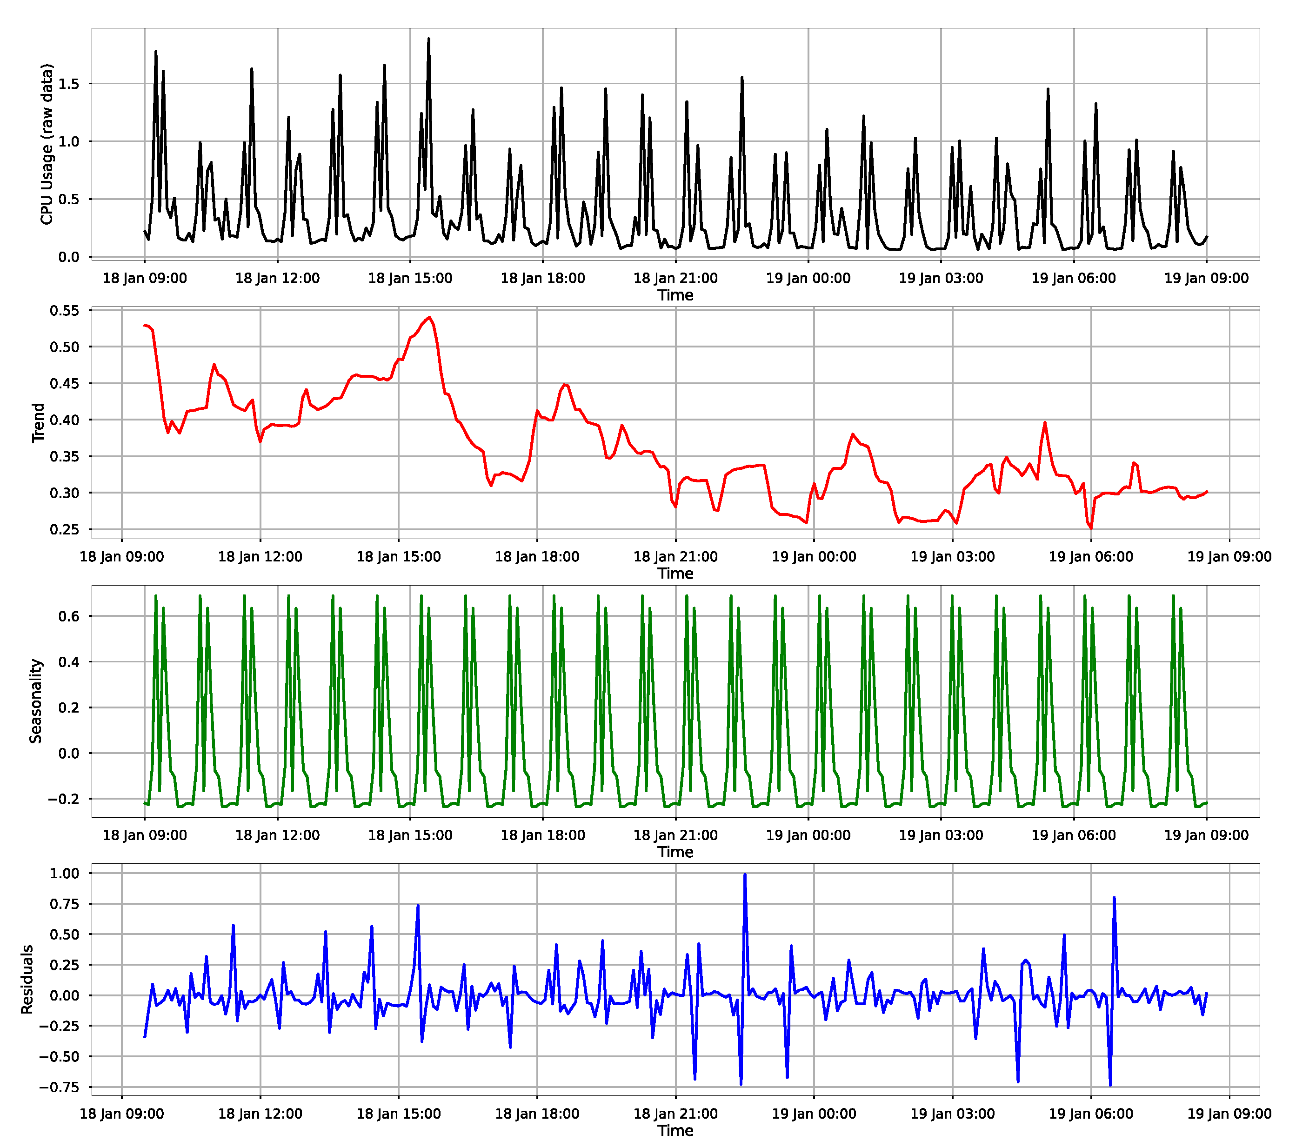Click "18 Jan 12:00" under the Trend plot
This screenshot has width=1289, height=1141.
tap(260, 557)
